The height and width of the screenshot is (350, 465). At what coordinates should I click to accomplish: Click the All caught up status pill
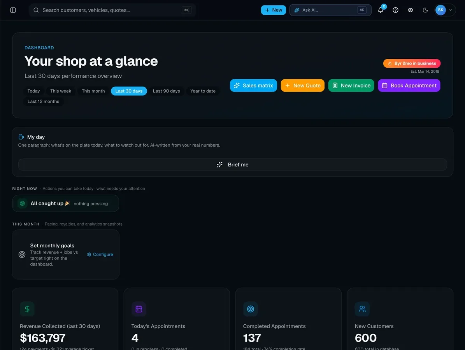(x=65, y=203)
